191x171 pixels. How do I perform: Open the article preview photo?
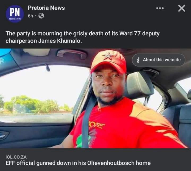pos(95,98)
